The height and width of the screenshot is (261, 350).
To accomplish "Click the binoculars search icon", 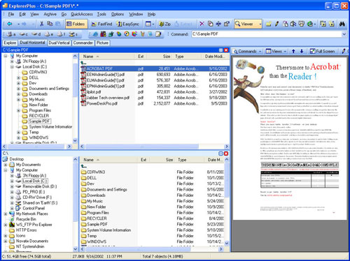I will 342,24.
